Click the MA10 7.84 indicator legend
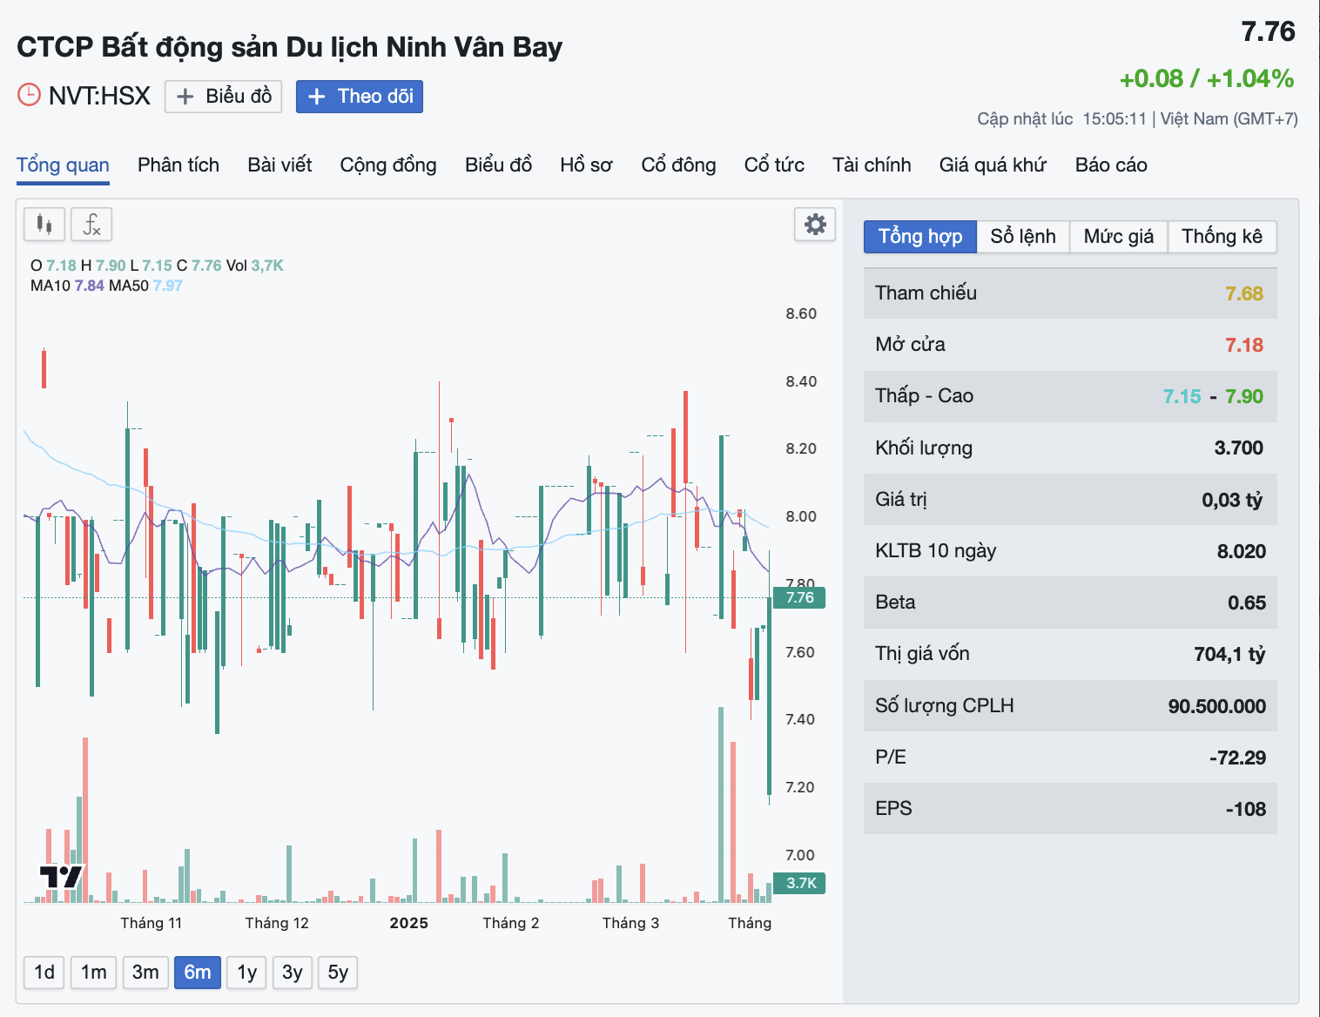 click(67, 286)
